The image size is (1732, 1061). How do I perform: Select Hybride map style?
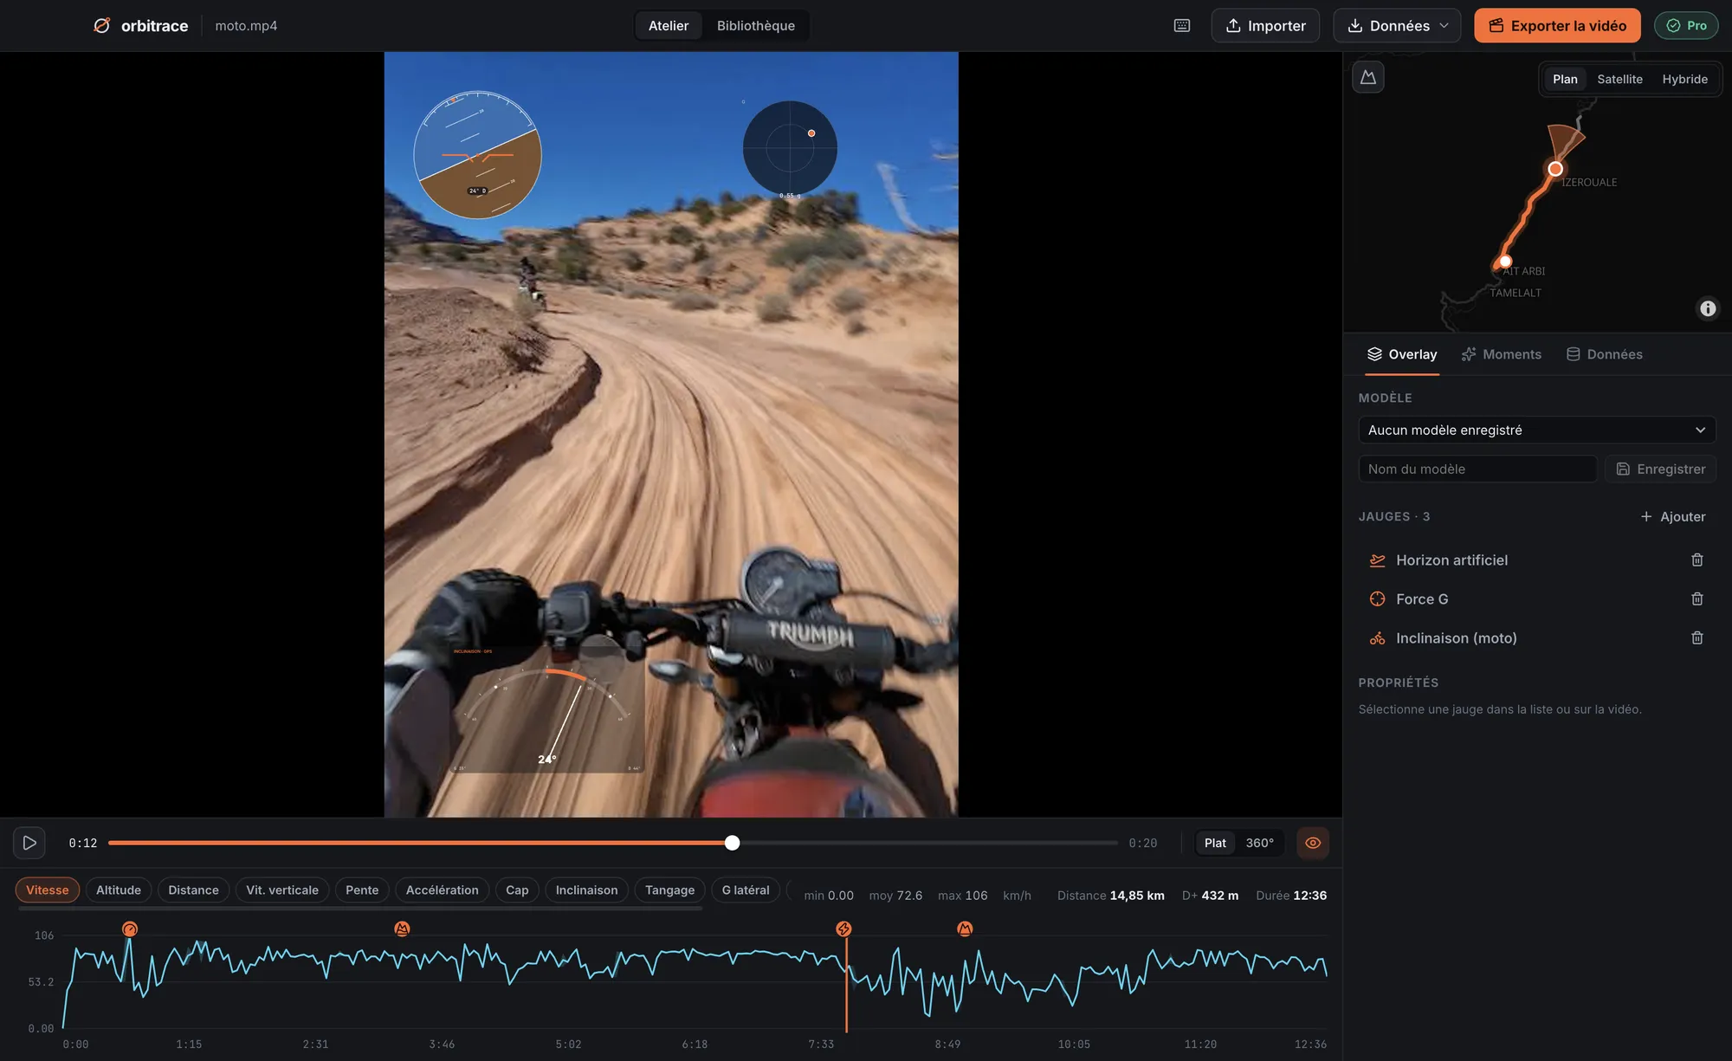coord(1684,79)
